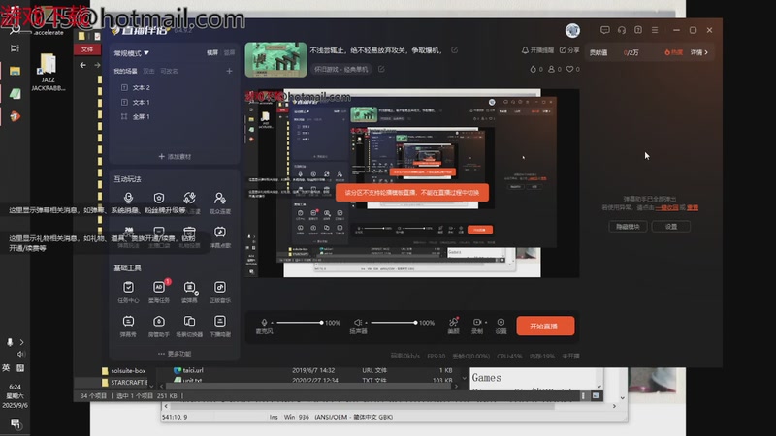Expand the microphone device arrow
Viewport: 776px width, 436px height.
click(x=272, y=323)
